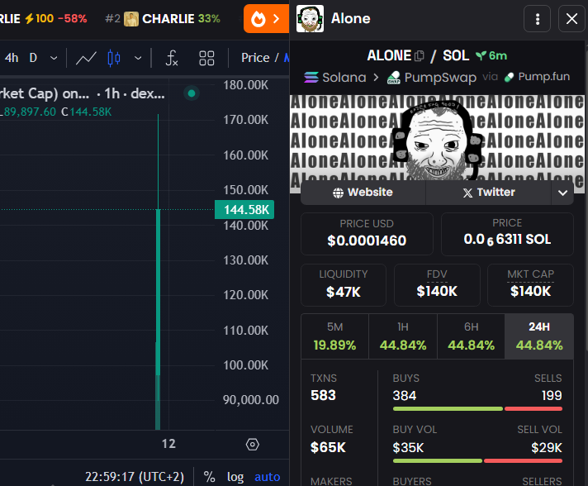The image size is (588, 486).
Task: Select the 6H stats tab
Action: (471, 336)
